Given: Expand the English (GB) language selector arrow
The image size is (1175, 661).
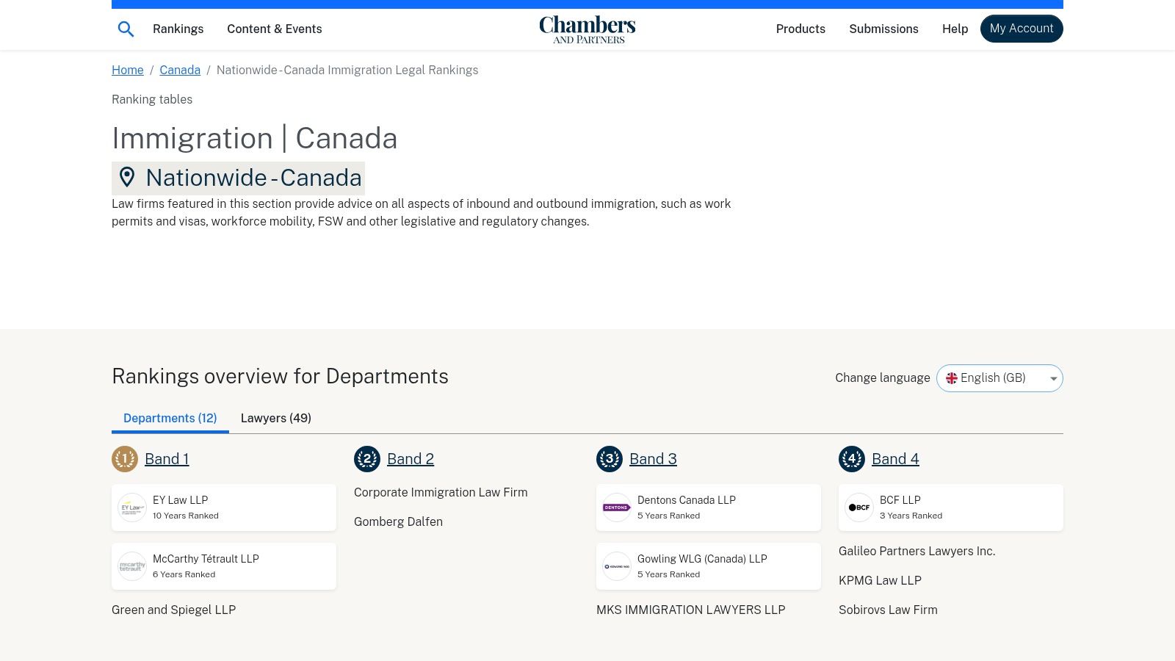Looking at the screenshot, I should [1053, 378].
